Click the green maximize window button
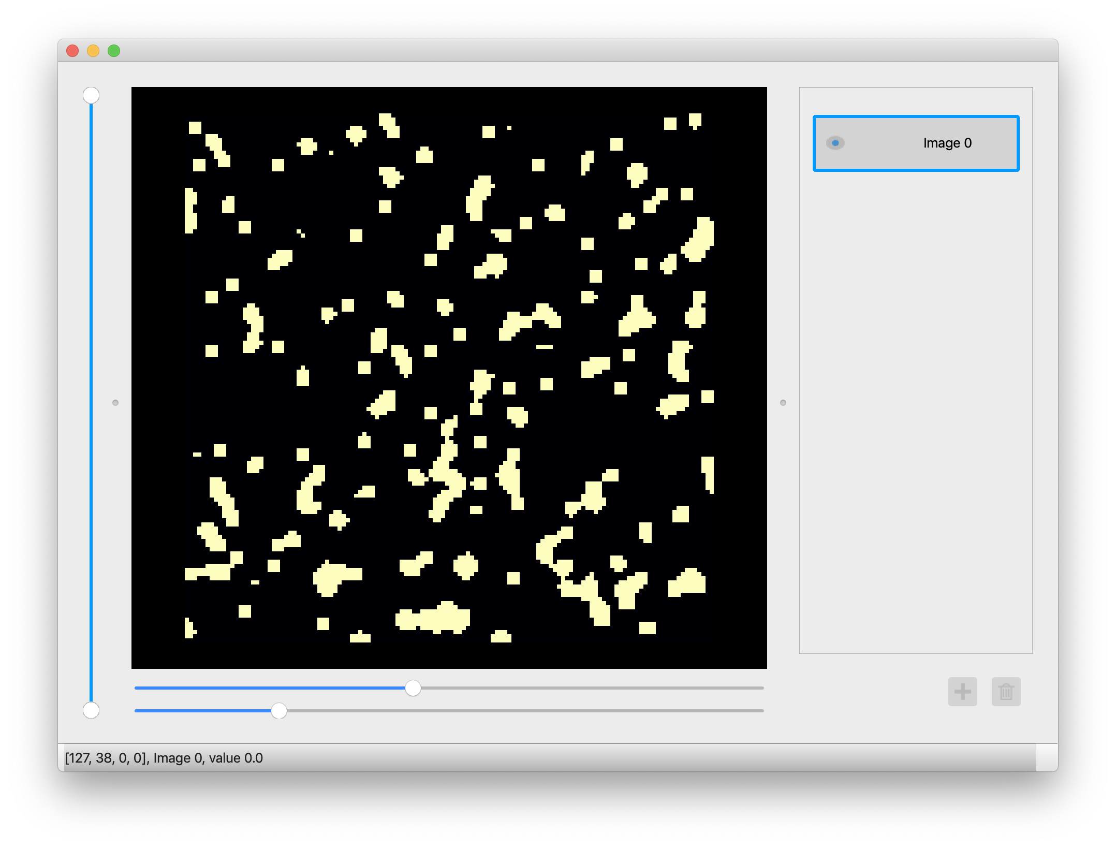Screen dimensions: 1116x848 pos(114,51)
